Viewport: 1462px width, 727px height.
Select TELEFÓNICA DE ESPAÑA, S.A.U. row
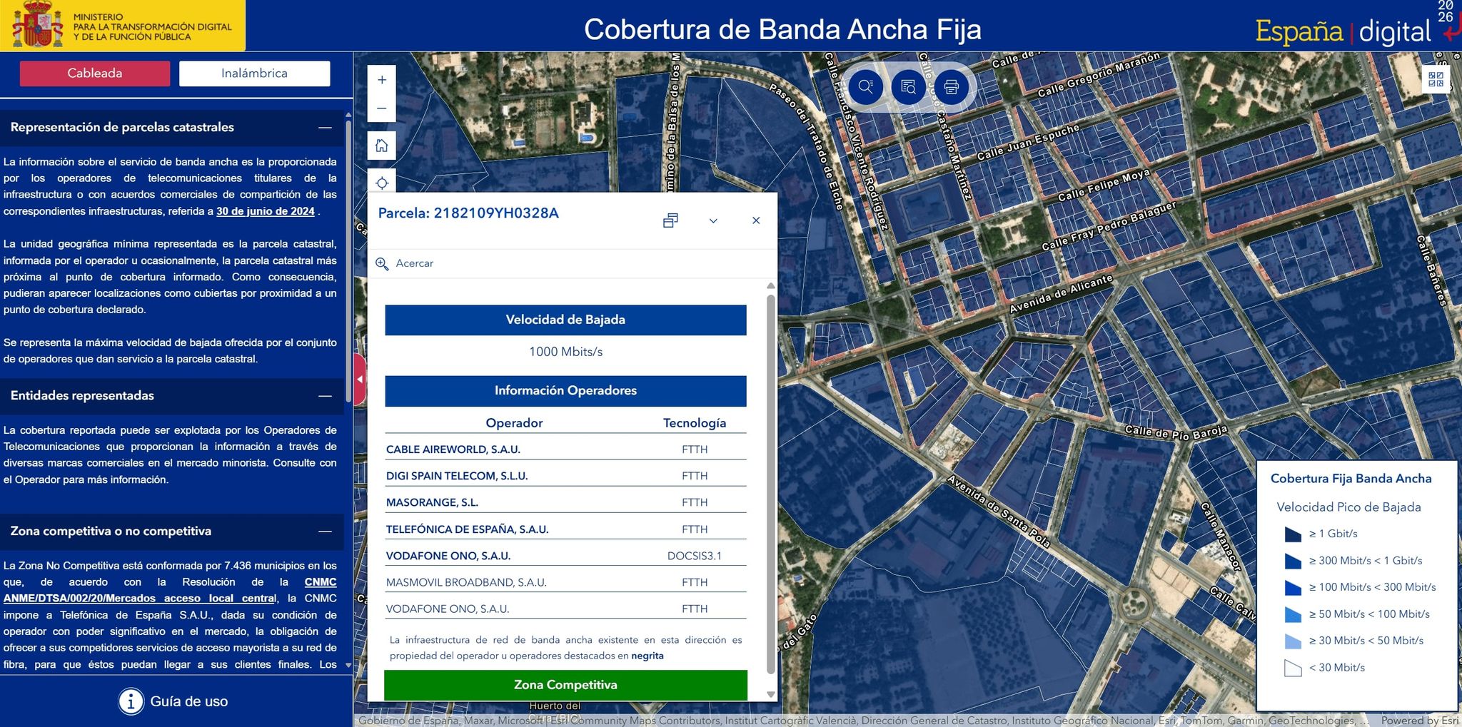pyautogui.click(x=565, y=529)
